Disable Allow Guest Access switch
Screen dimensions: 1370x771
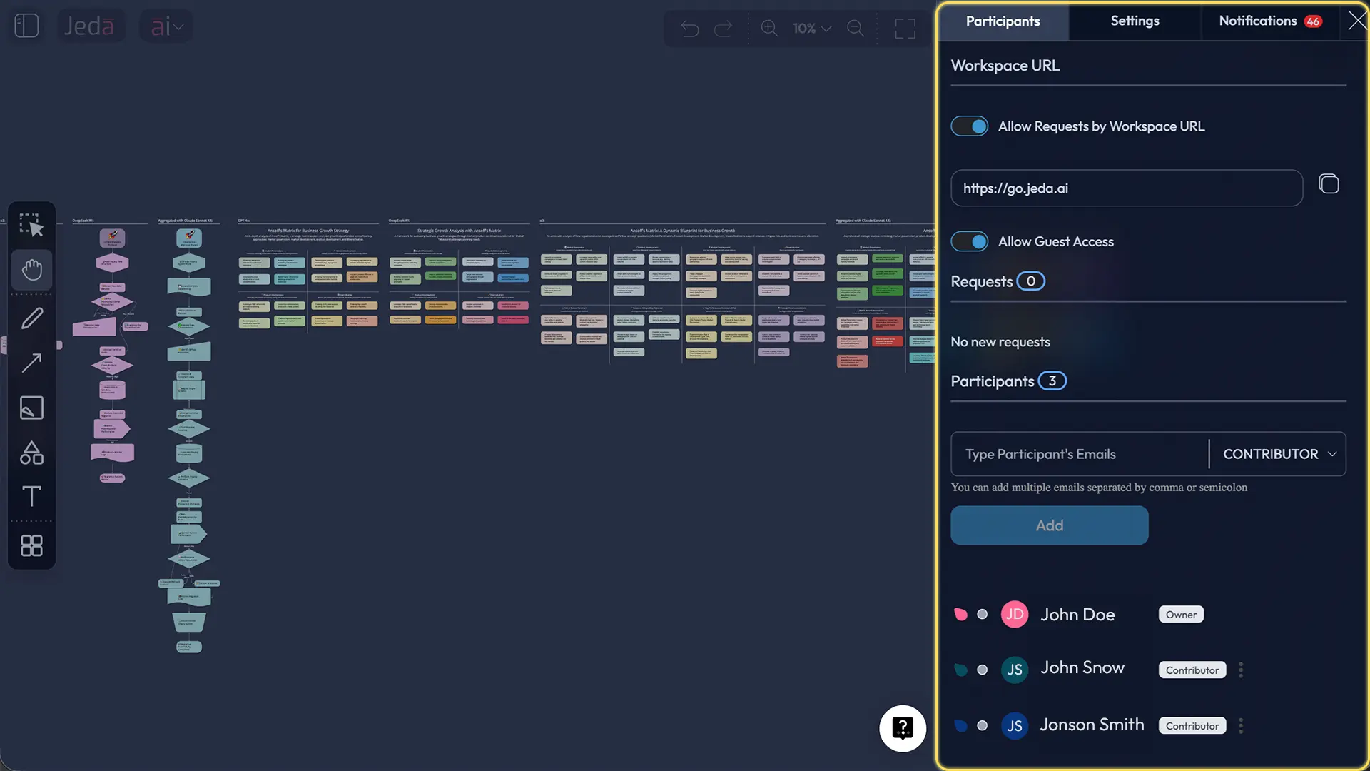point(970,241)
